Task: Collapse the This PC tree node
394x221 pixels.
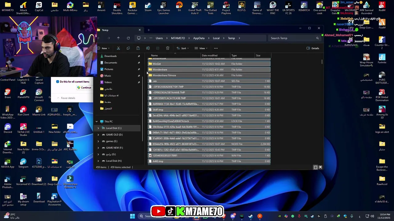Action: (97, 122)
